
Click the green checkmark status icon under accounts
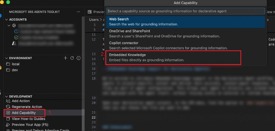(x=16, y=37)
